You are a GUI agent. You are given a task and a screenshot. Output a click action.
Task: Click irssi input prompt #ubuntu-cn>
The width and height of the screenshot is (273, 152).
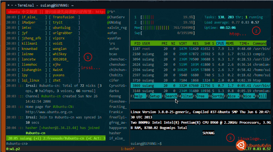17,144
